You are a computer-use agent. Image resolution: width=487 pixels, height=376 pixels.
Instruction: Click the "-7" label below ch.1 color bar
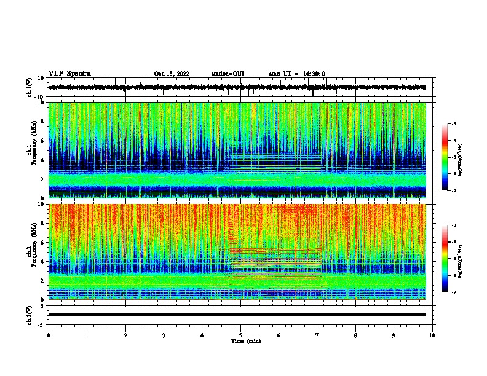(453, 190)
